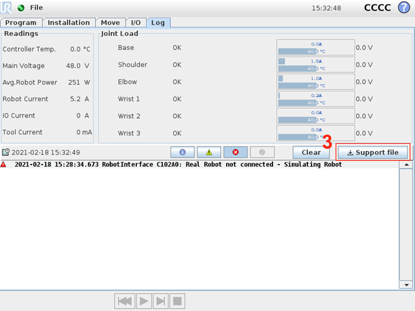Click the Shoulder joint load bar
The image size is (415, 311).
coord(315,65)
